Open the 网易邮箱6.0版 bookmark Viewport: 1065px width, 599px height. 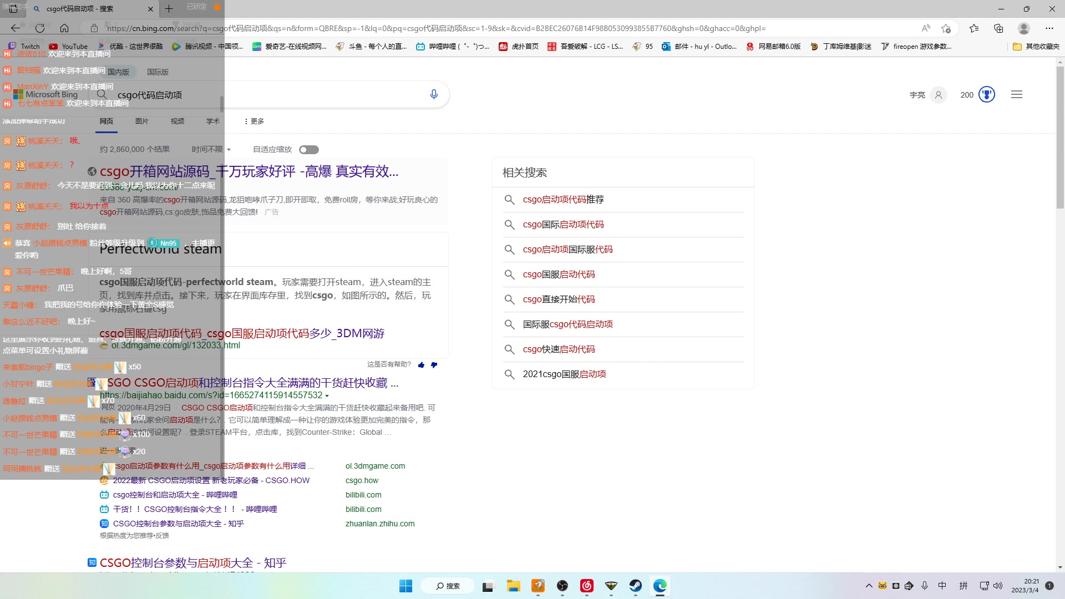pyautogui.click(x=773, y=47)
